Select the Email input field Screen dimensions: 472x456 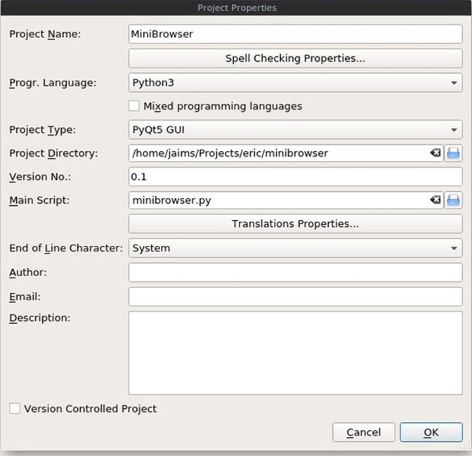point(295,297)
